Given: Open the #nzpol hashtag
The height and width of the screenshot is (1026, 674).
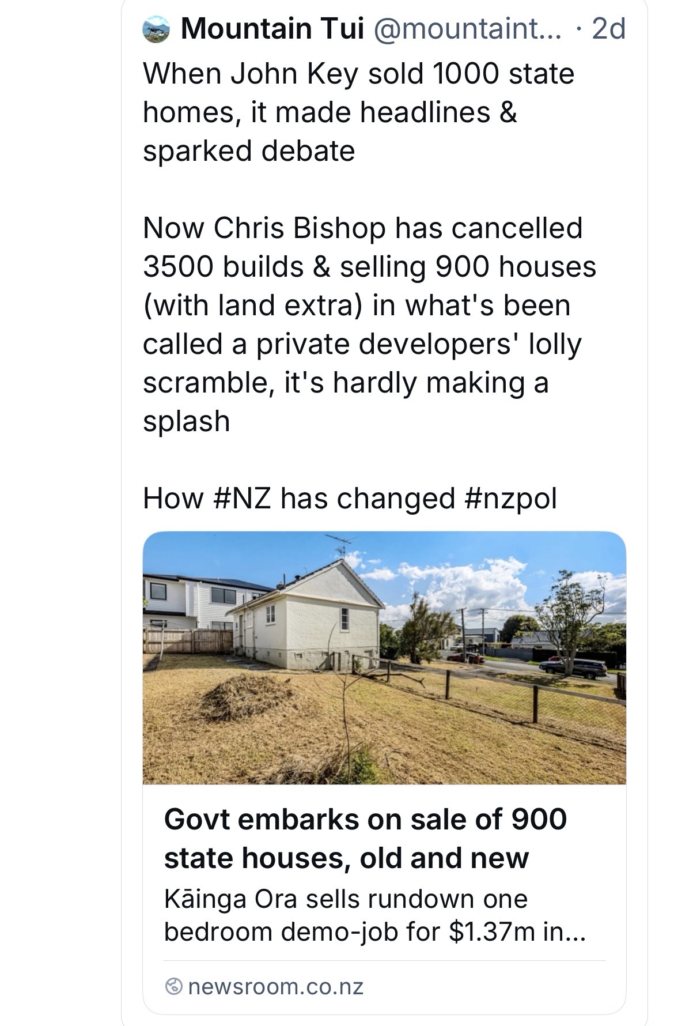Looking at the screenshot, I should click(510, 499).
